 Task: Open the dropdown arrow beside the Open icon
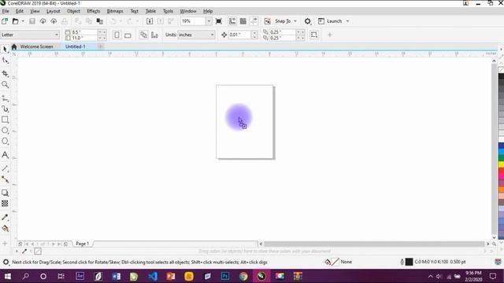coord(23,21)
